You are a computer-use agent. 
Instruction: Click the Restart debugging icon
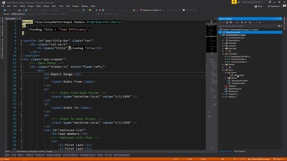click(103, 10)
